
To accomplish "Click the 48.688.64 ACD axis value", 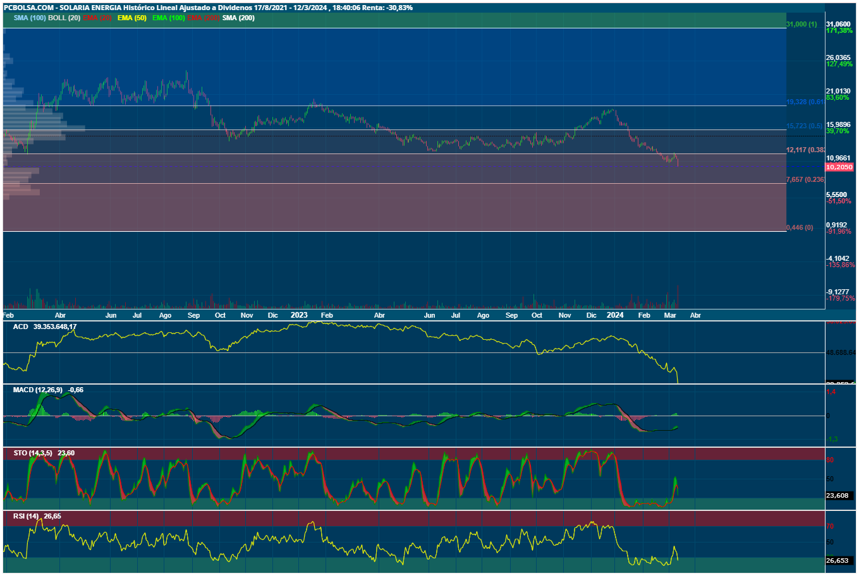I will click(841, 352).
